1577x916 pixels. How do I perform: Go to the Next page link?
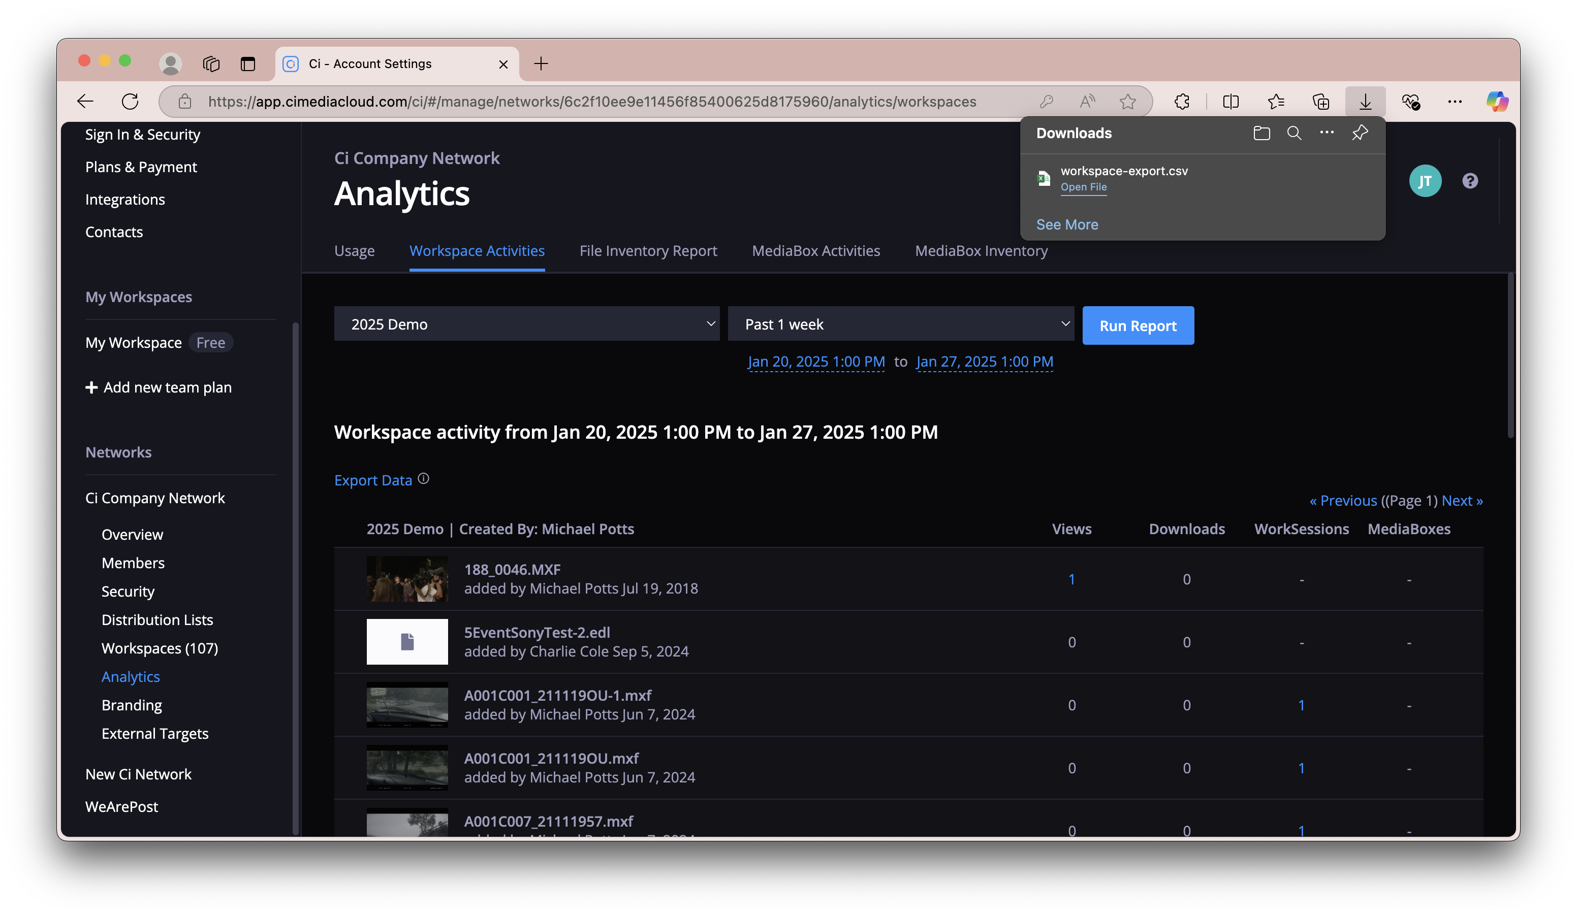(1463, 501)
